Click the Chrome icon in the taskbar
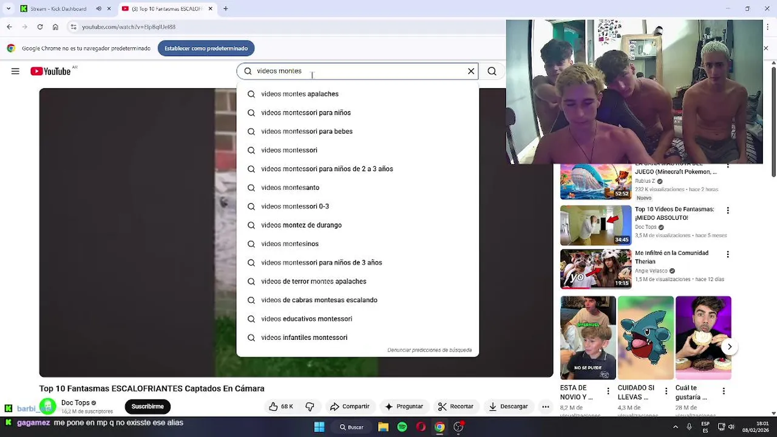The width and height of the screenshot is (777, 437). pos(439,427)
